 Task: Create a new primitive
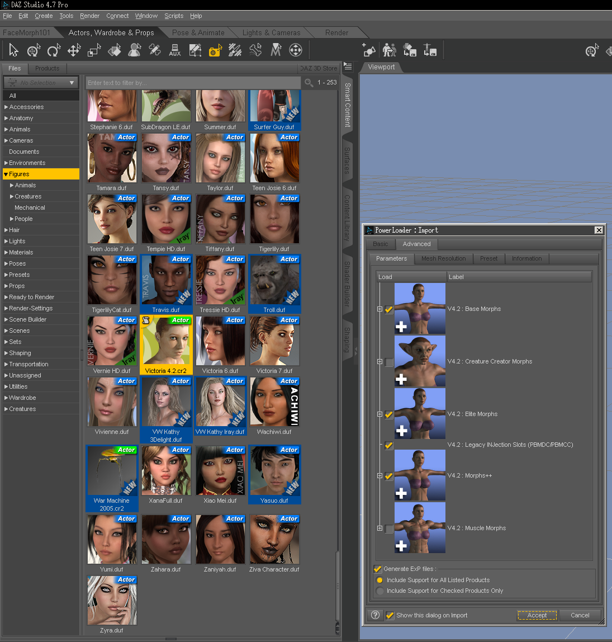[x=368, y=50]
